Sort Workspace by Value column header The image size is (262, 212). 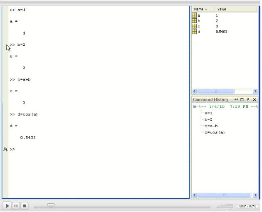coord(236,9)
